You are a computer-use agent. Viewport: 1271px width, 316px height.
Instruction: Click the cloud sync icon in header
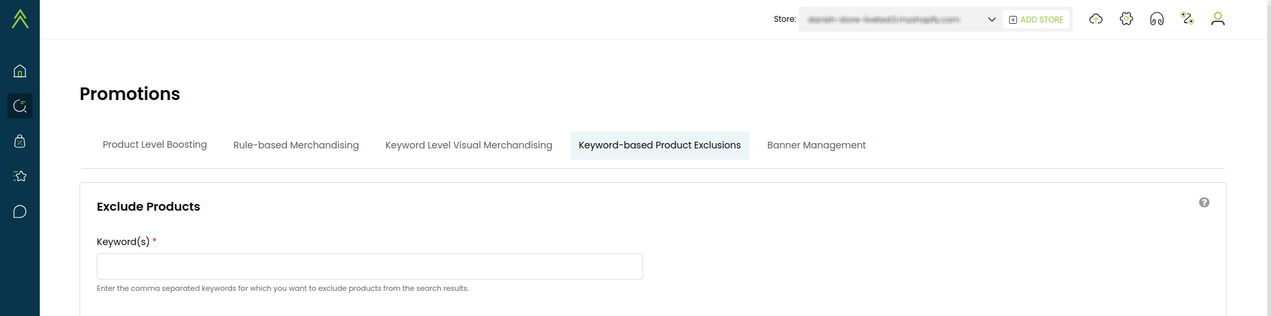point(1096,19)
